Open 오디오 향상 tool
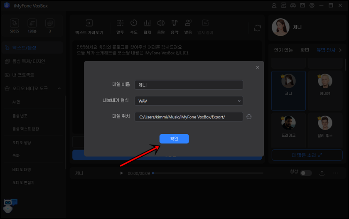Screen dimensions: 349x219 pos(22,143)
